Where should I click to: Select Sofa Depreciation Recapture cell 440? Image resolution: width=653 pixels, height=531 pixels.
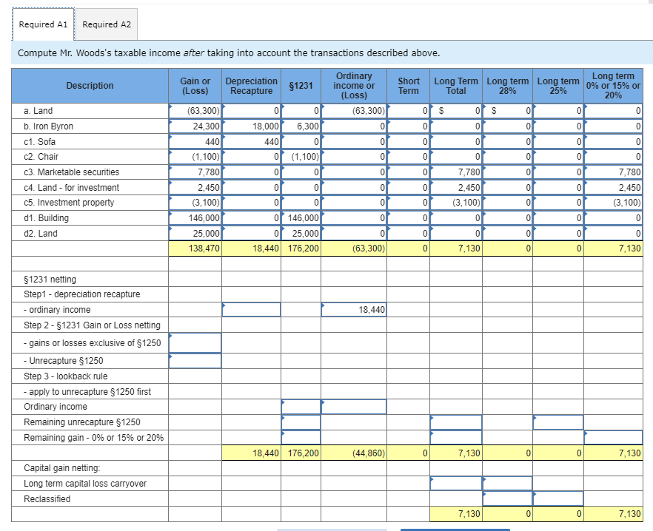click(x=251, y=141)
